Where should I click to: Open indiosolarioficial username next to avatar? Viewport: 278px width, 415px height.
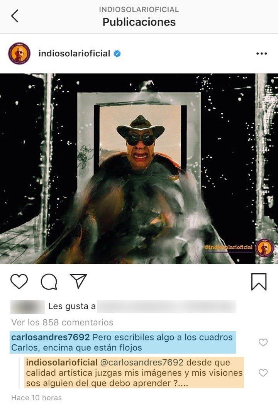pos(74,53)
